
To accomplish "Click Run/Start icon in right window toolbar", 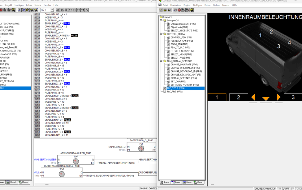I will (175, 10).
